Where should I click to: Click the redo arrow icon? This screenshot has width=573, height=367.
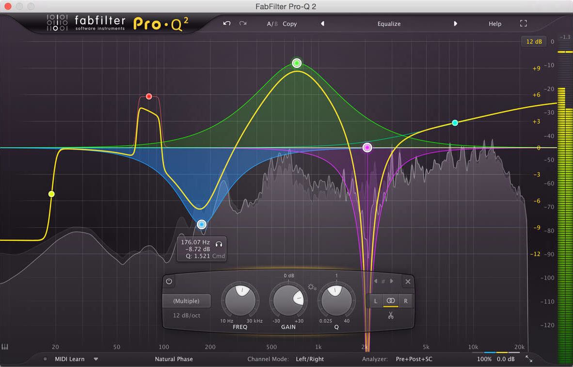pyautogui.click(x=243, y=23)
